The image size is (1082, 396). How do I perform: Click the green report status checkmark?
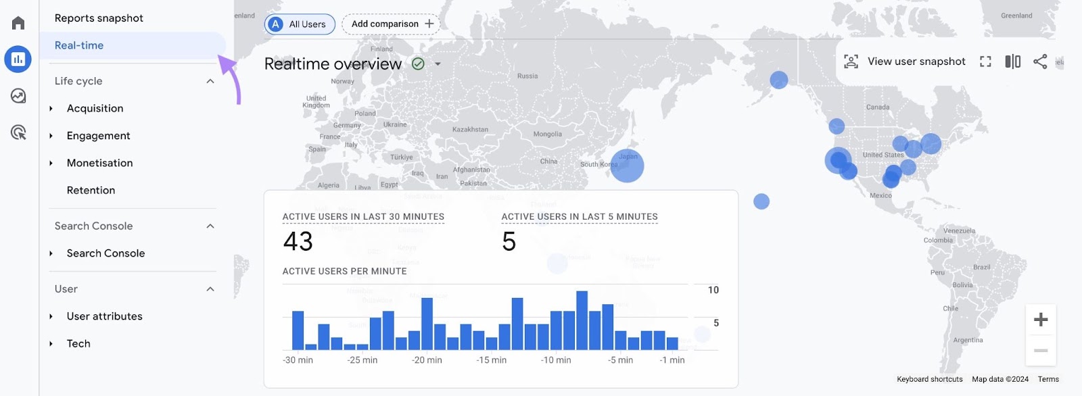(x=418, y=64)
